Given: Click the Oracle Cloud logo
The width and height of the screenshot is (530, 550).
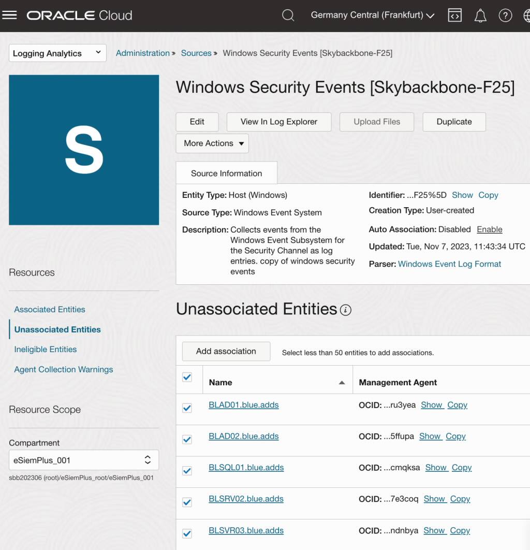Looking at the screenshot, I should pyautogui.click(x=79, y=15).
